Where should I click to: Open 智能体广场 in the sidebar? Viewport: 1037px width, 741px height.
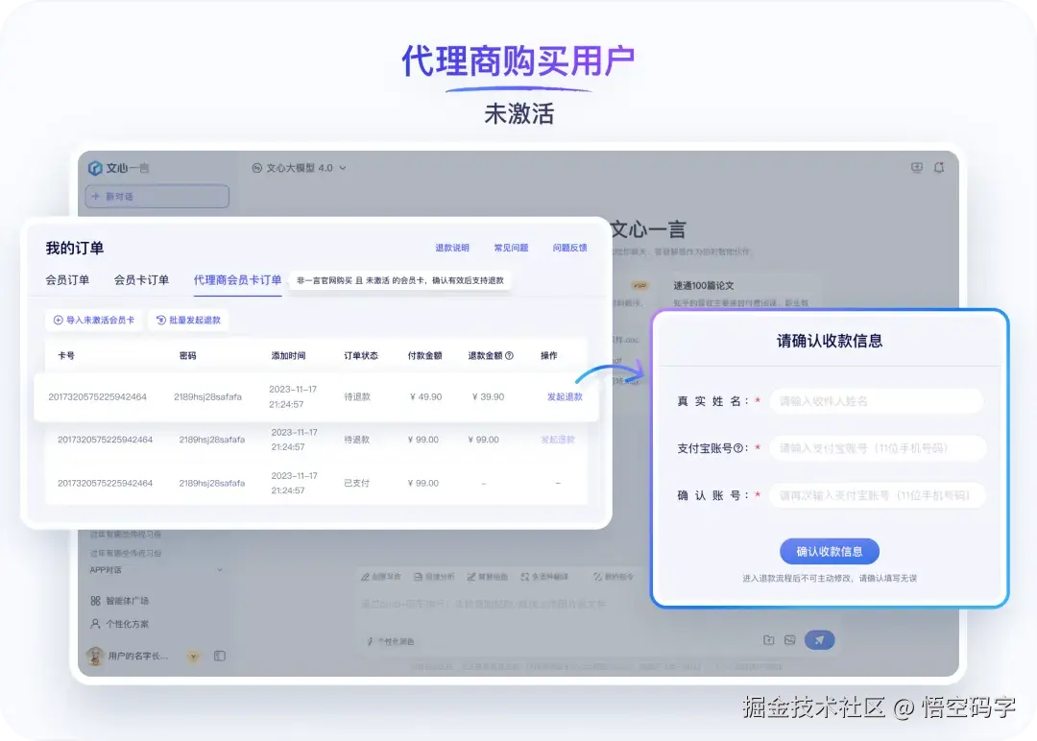click(120, 600)
